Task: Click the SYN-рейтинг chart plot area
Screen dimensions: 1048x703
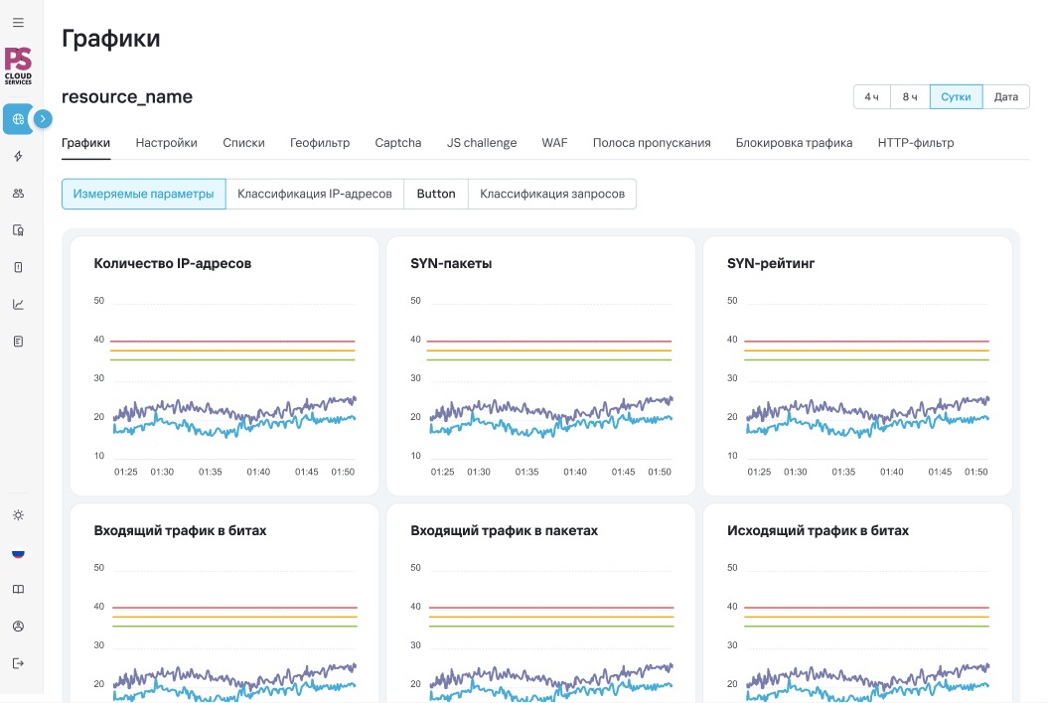Action: pos(867,381)
